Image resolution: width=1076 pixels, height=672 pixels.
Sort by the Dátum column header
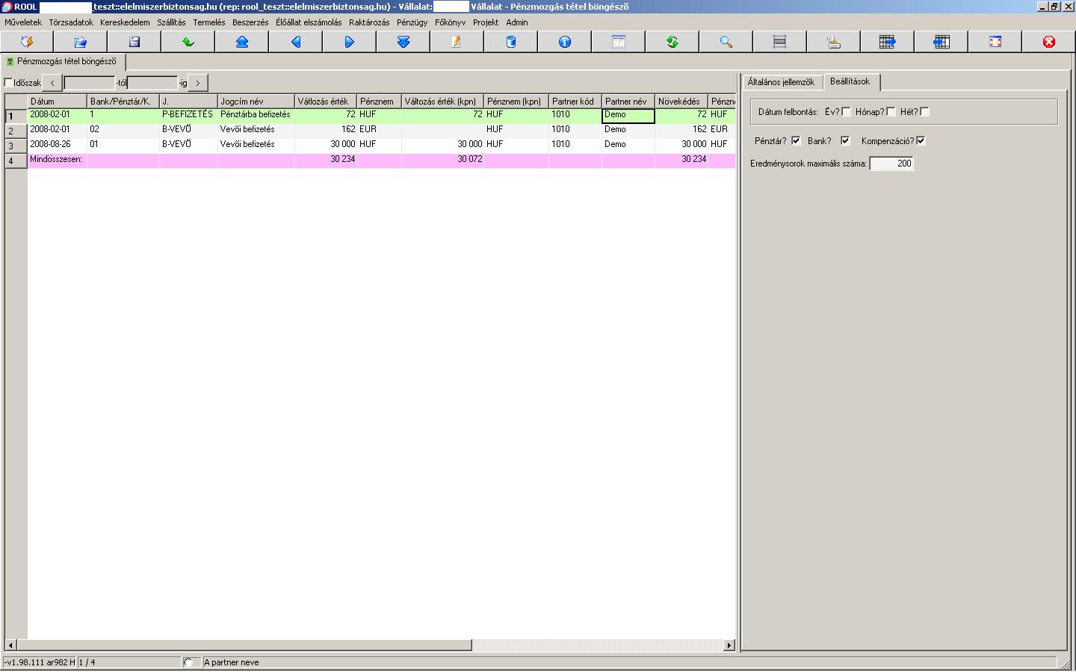tap(58, 102)
